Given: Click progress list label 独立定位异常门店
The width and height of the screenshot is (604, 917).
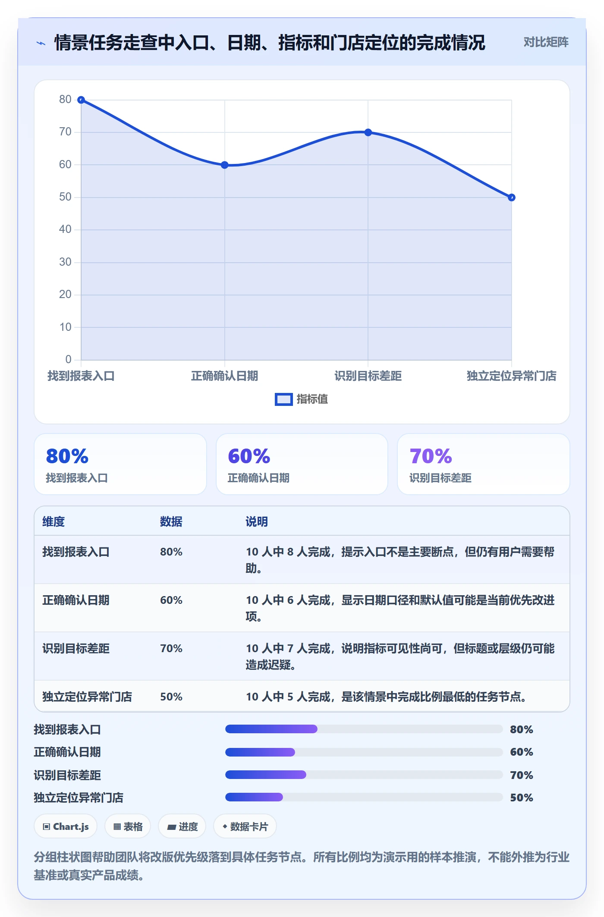Looking at the screenshot, I should point(79,798).
